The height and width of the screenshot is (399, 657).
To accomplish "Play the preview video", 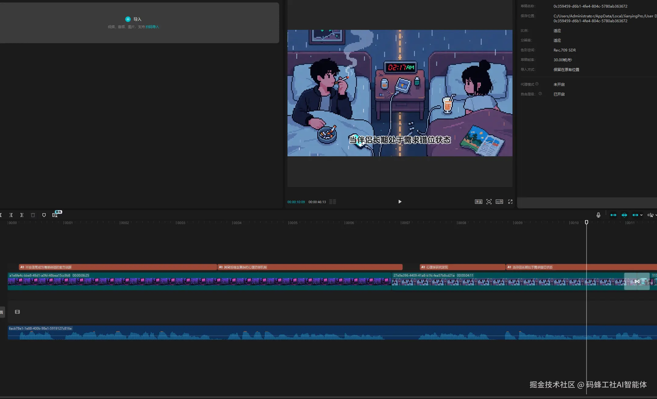I will point(400,202).
